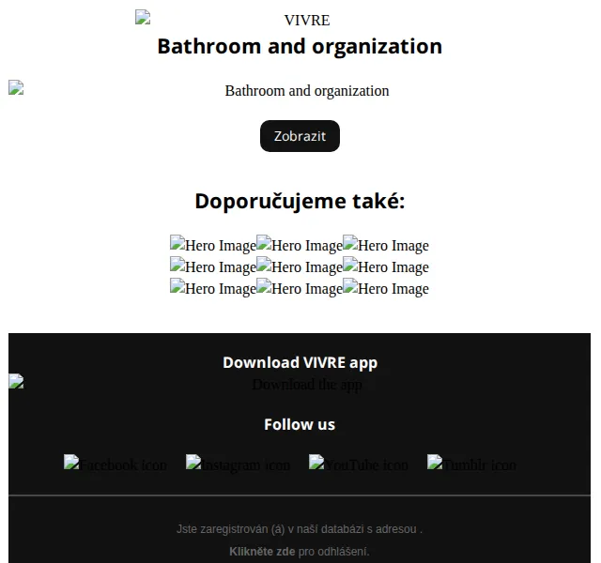Follow the Klikněte zde unsubscribe link
The width and height of the screenshot is (601, 563).
pyautogui.click(x=262, y=552)
